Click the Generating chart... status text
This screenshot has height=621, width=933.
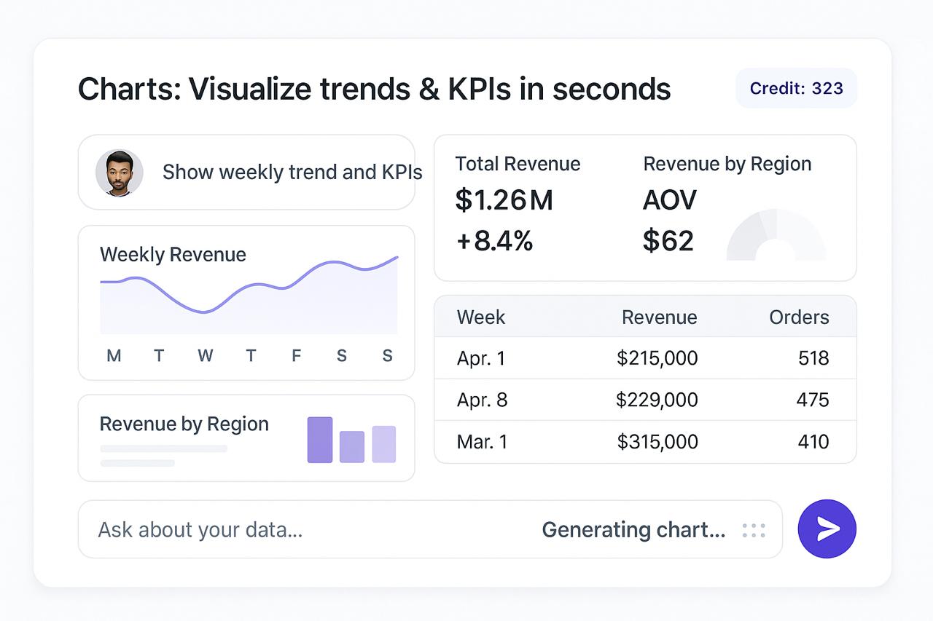(x=633, y=530)
